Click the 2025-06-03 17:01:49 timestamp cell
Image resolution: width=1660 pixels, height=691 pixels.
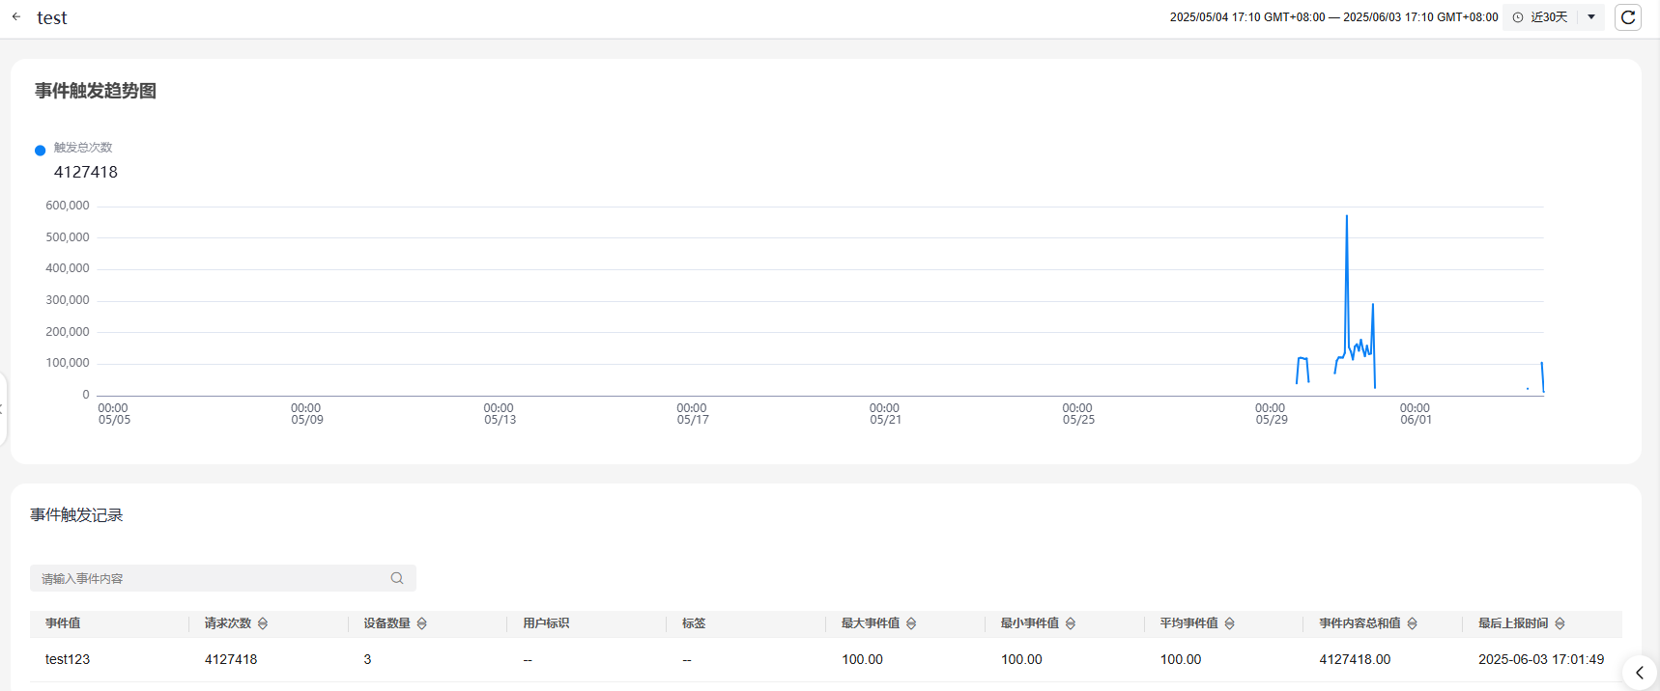1541,659
